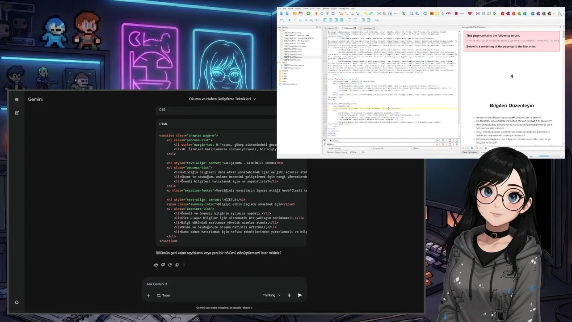Image resolution: width=572 pixels, height=322 pixels.
Task: Open Current File scope dropdown
Action: tap(393, 148)
